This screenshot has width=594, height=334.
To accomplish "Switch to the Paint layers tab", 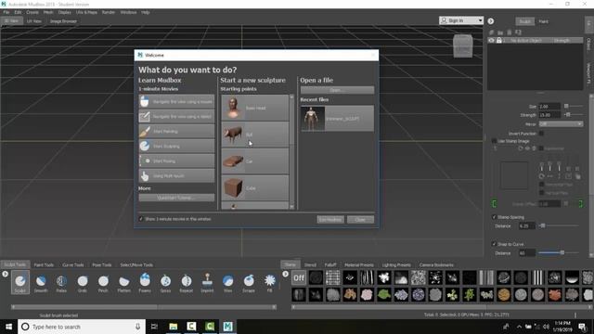I will (543, 21).
